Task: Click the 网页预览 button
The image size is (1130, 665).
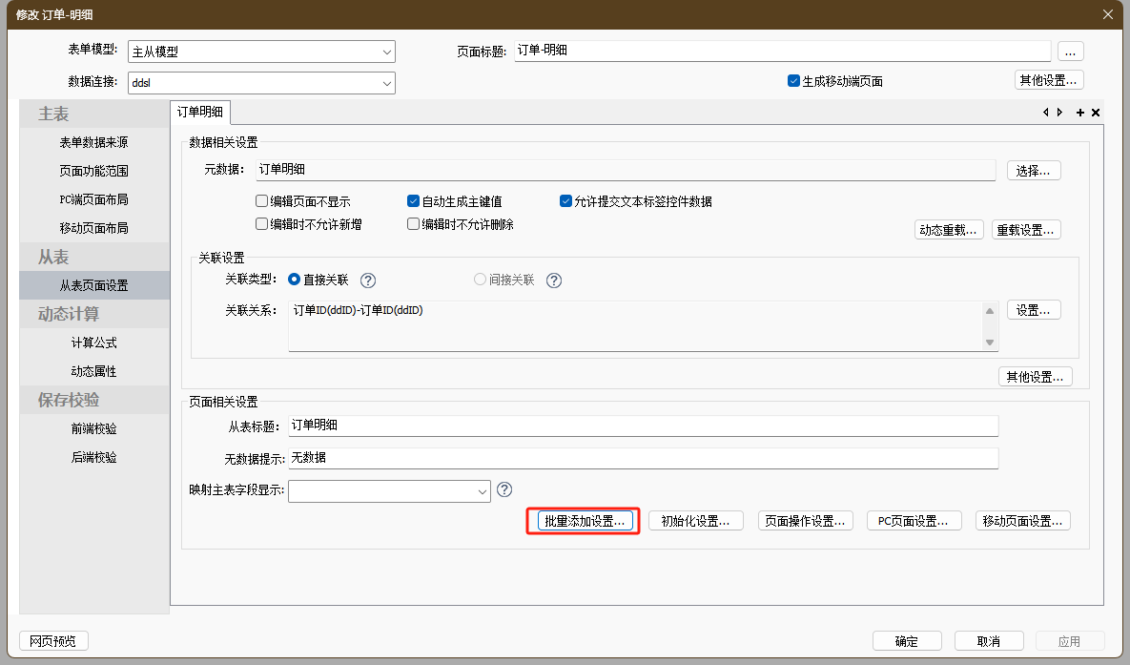Action: [x=53, y=640]
